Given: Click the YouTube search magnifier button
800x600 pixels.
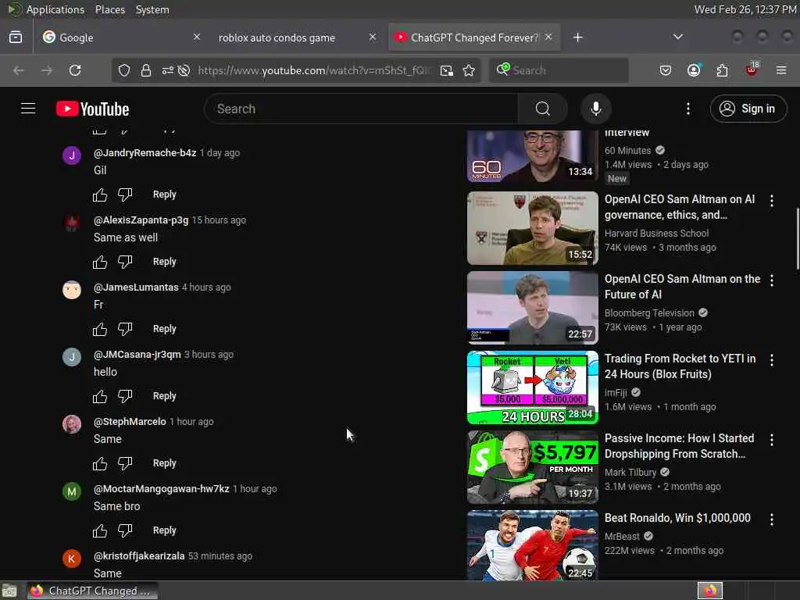Looking at the screenshot, I should coord(543,109).
